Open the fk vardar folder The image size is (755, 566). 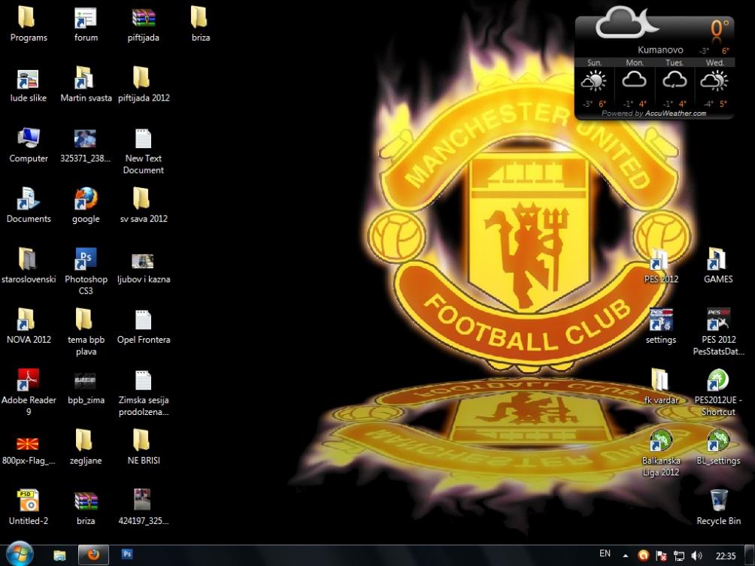(x=660, y=380)
